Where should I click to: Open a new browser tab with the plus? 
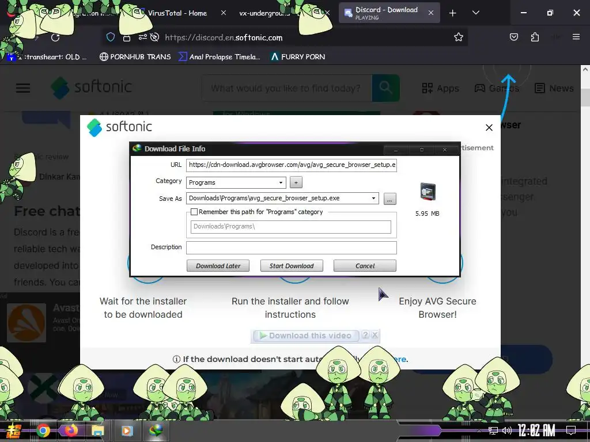(453, 13)
